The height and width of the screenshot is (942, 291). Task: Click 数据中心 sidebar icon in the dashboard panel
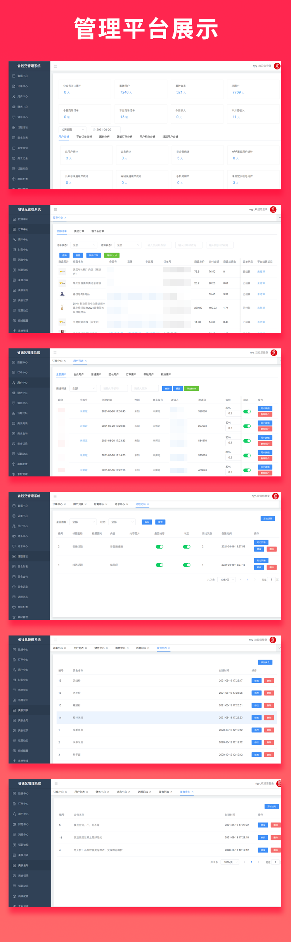[14, 76]
